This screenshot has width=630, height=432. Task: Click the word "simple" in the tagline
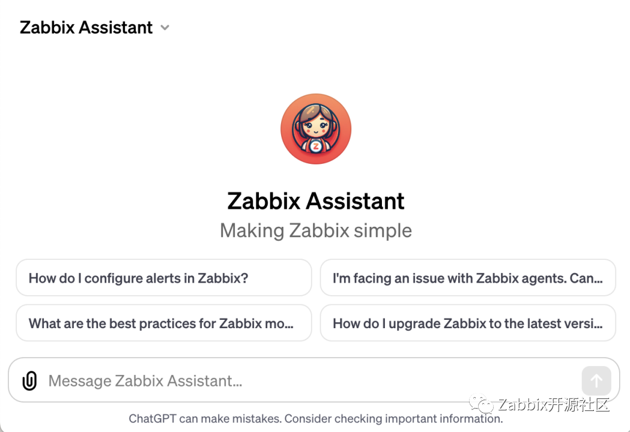coord(384,230)
